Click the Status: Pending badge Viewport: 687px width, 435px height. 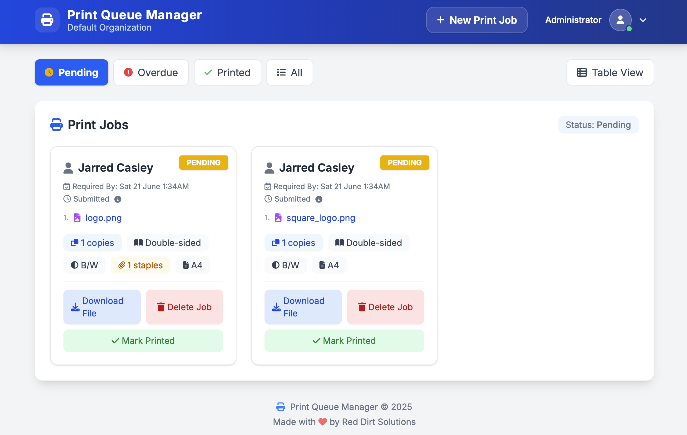click(598, 125)
